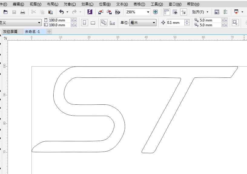247x174 pixels.
Task: Open the 窗口(W) menu
Action: click(175, 4)
